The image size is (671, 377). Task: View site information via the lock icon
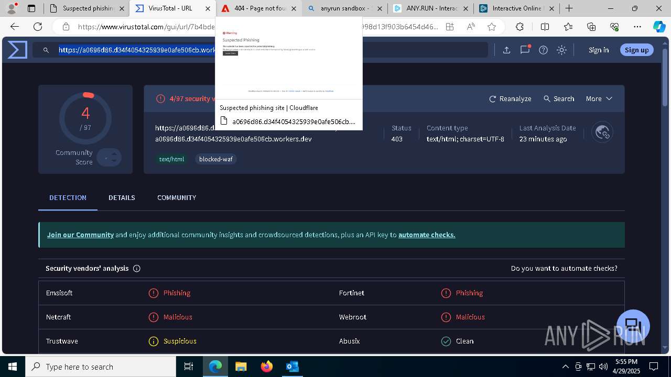click(x=66, y=27)
